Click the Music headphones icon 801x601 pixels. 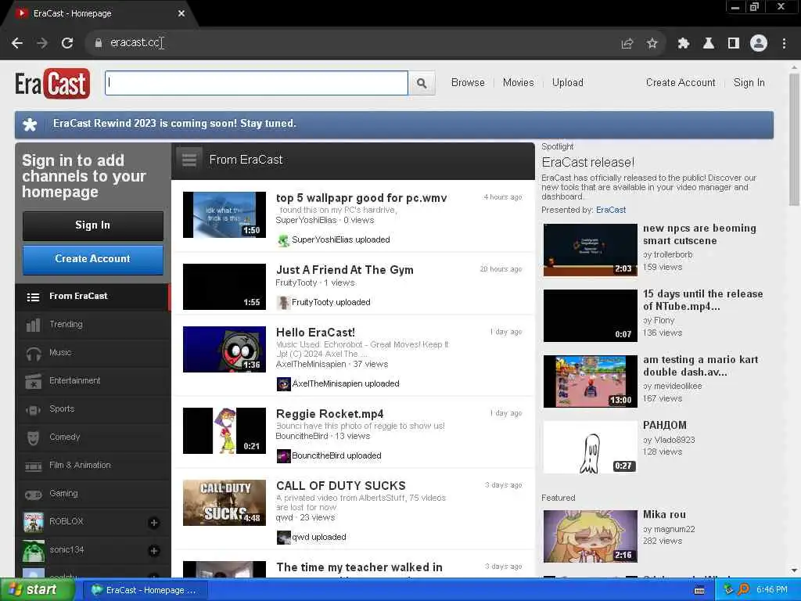pos(33,353)
